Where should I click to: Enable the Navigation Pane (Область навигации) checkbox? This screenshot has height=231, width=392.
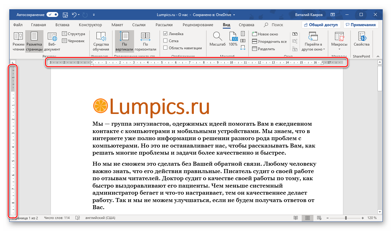[165, 48]
